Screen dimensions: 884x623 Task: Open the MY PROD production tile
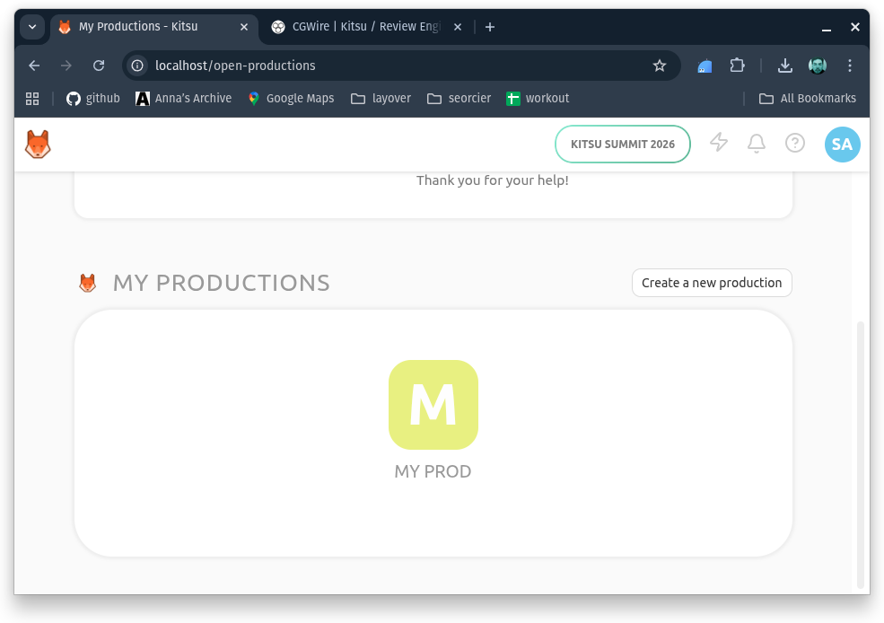point(433,405)
